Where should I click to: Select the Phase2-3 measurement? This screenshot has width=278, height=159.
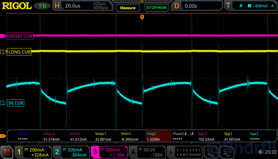click(x=183, y=137)
